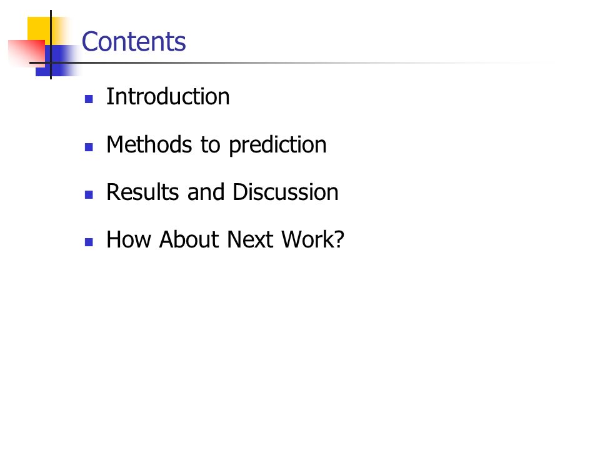This screenshot has height=450, width=600.
Task: Click the bullet marker beside How About Next Work?
Action: (89, 242)
